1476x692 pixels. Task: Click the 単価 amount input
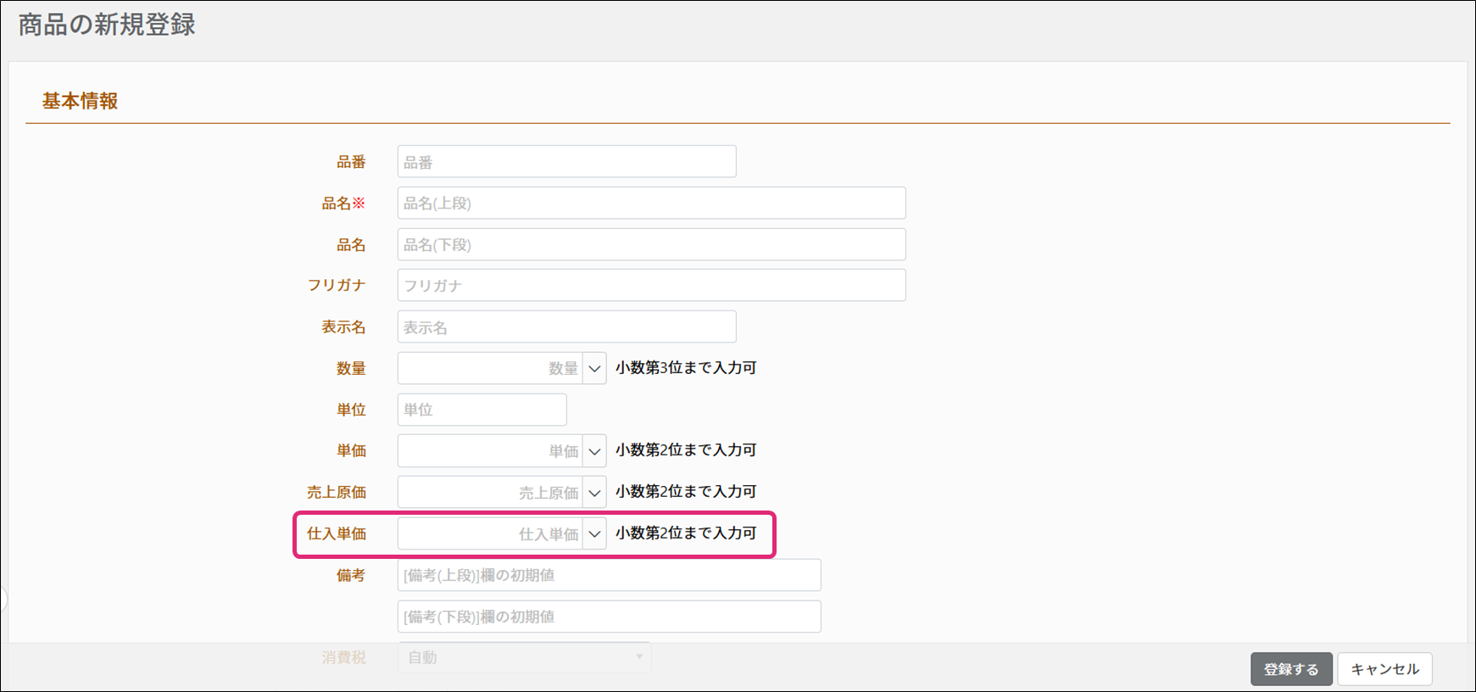click(x=489, y=451)
